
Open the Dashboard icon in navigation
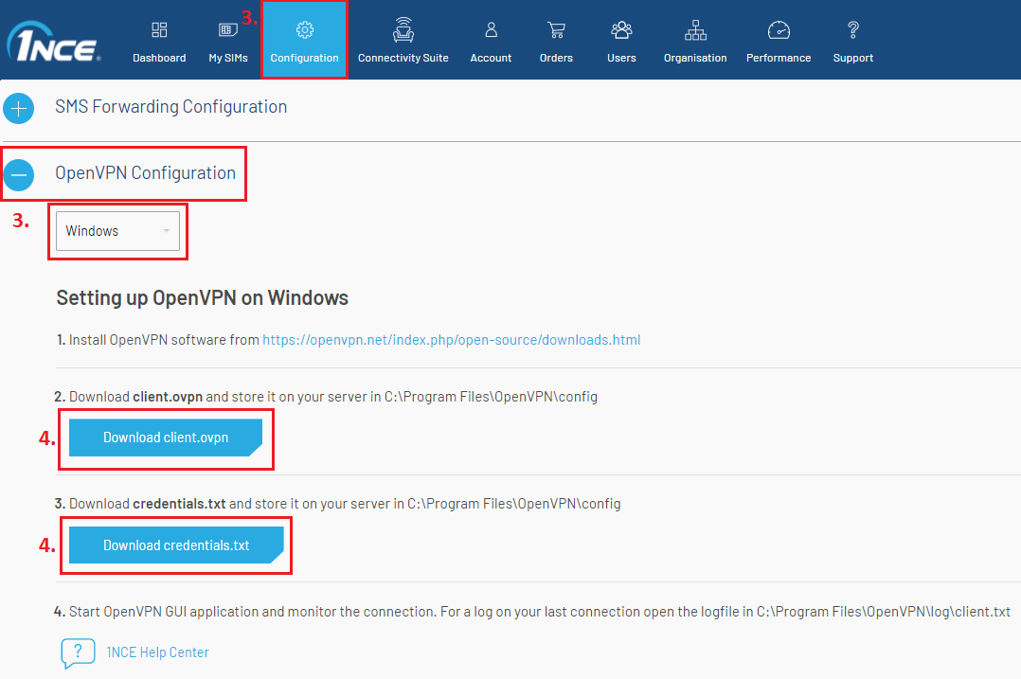(159, 30)
